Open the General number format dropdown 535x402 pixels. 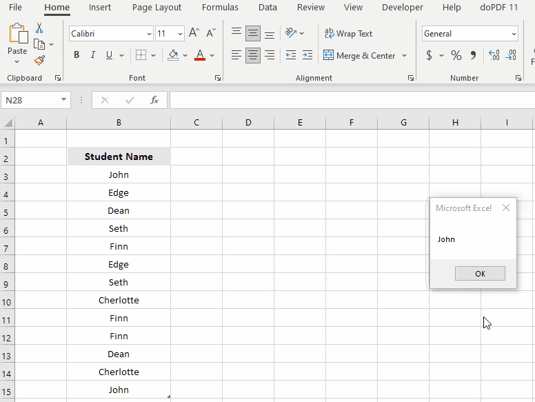[x=514, y=34]
